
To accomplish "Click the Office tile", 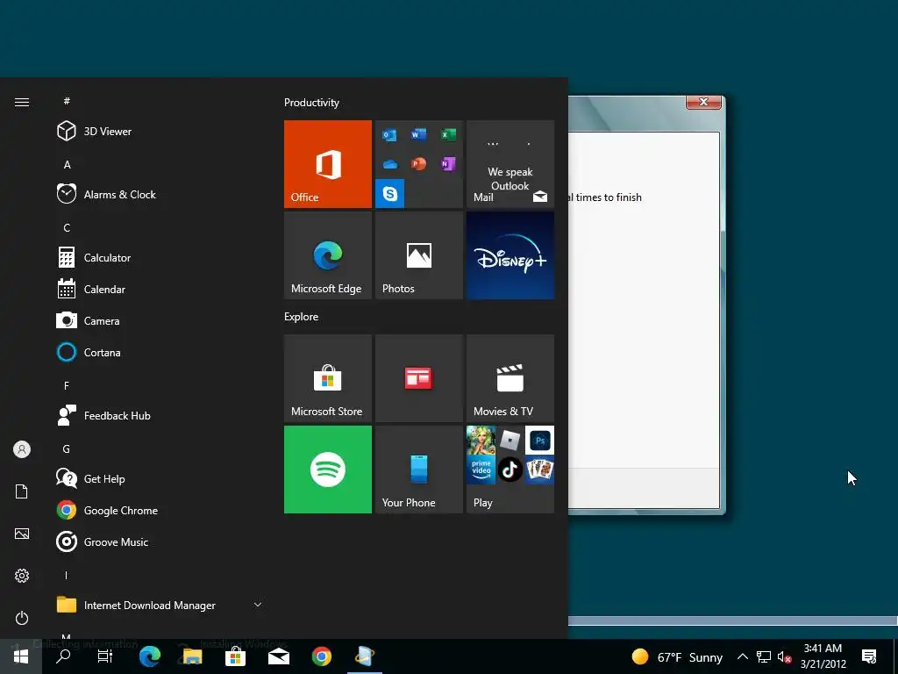I will click(328, 164).
